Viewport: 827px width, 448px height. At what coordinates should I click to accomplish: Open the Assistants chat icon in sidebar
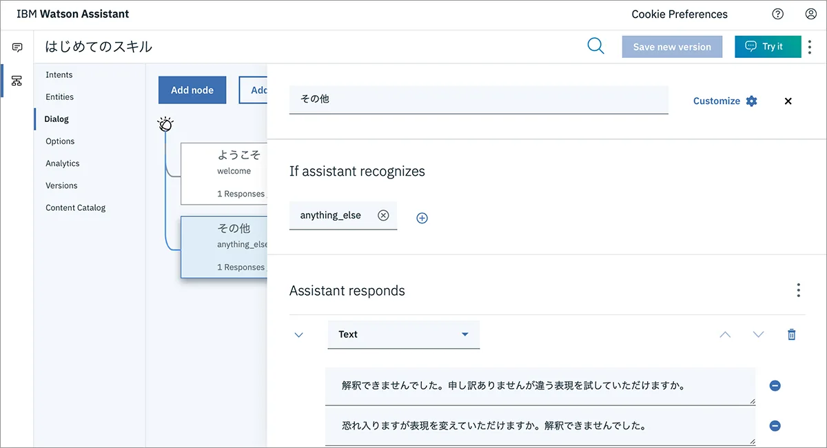pos(17,48)
